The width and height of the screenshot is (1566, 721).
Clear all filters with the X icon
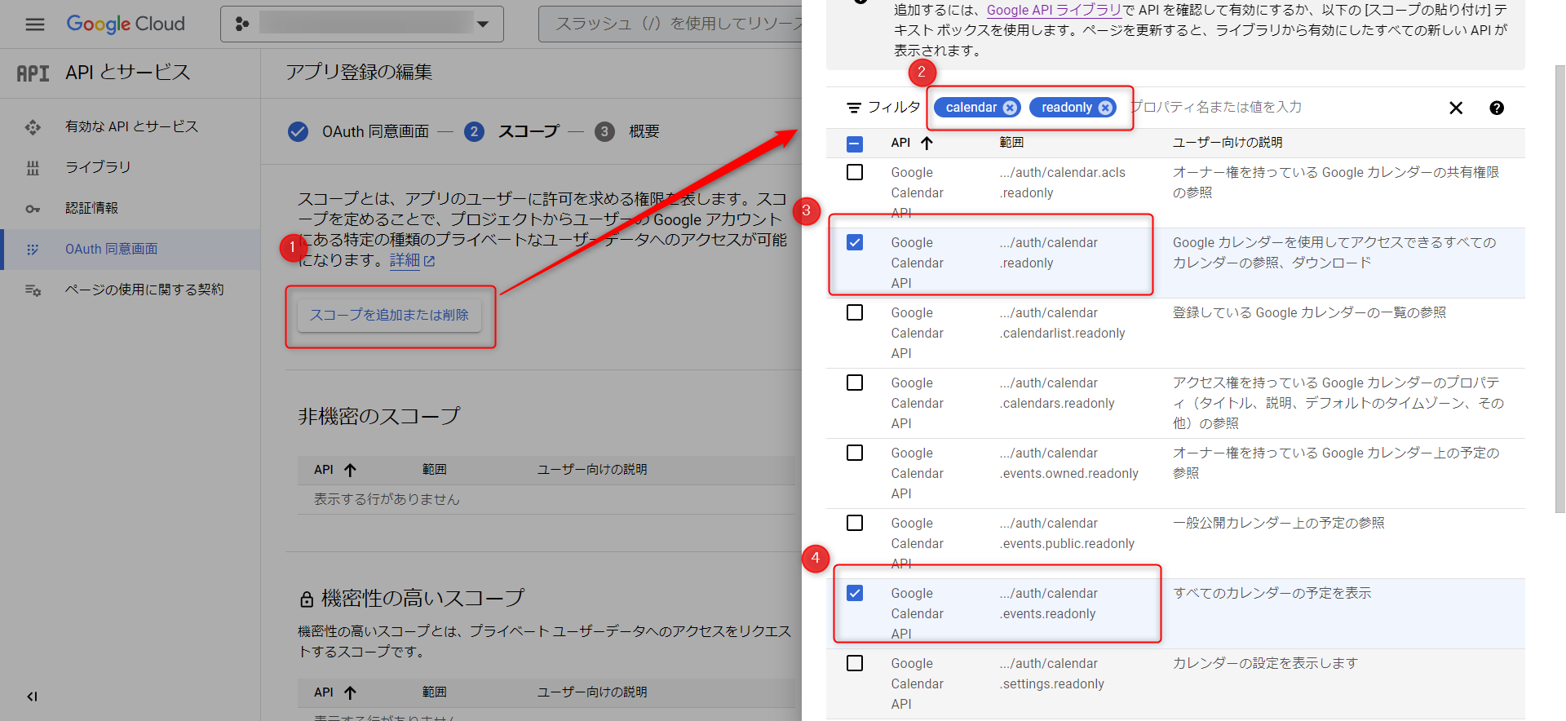pyautogui.click(x=1455, y=108)
